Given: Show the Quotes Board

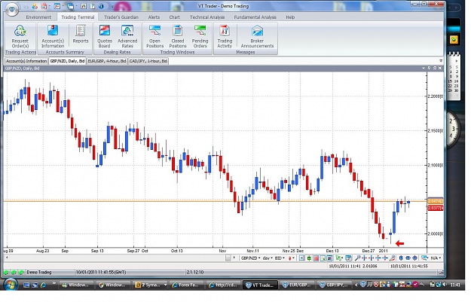Looking at the screenshot, I should point(104,37).
